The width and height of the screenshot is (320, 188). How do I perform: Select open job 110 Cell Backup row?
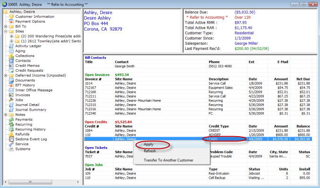(198, 178)
